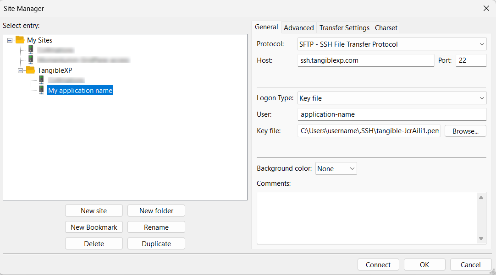The height and width of the screenshot is (275, 496).
Task: Select My application name site entry
Action: point(80,91)
